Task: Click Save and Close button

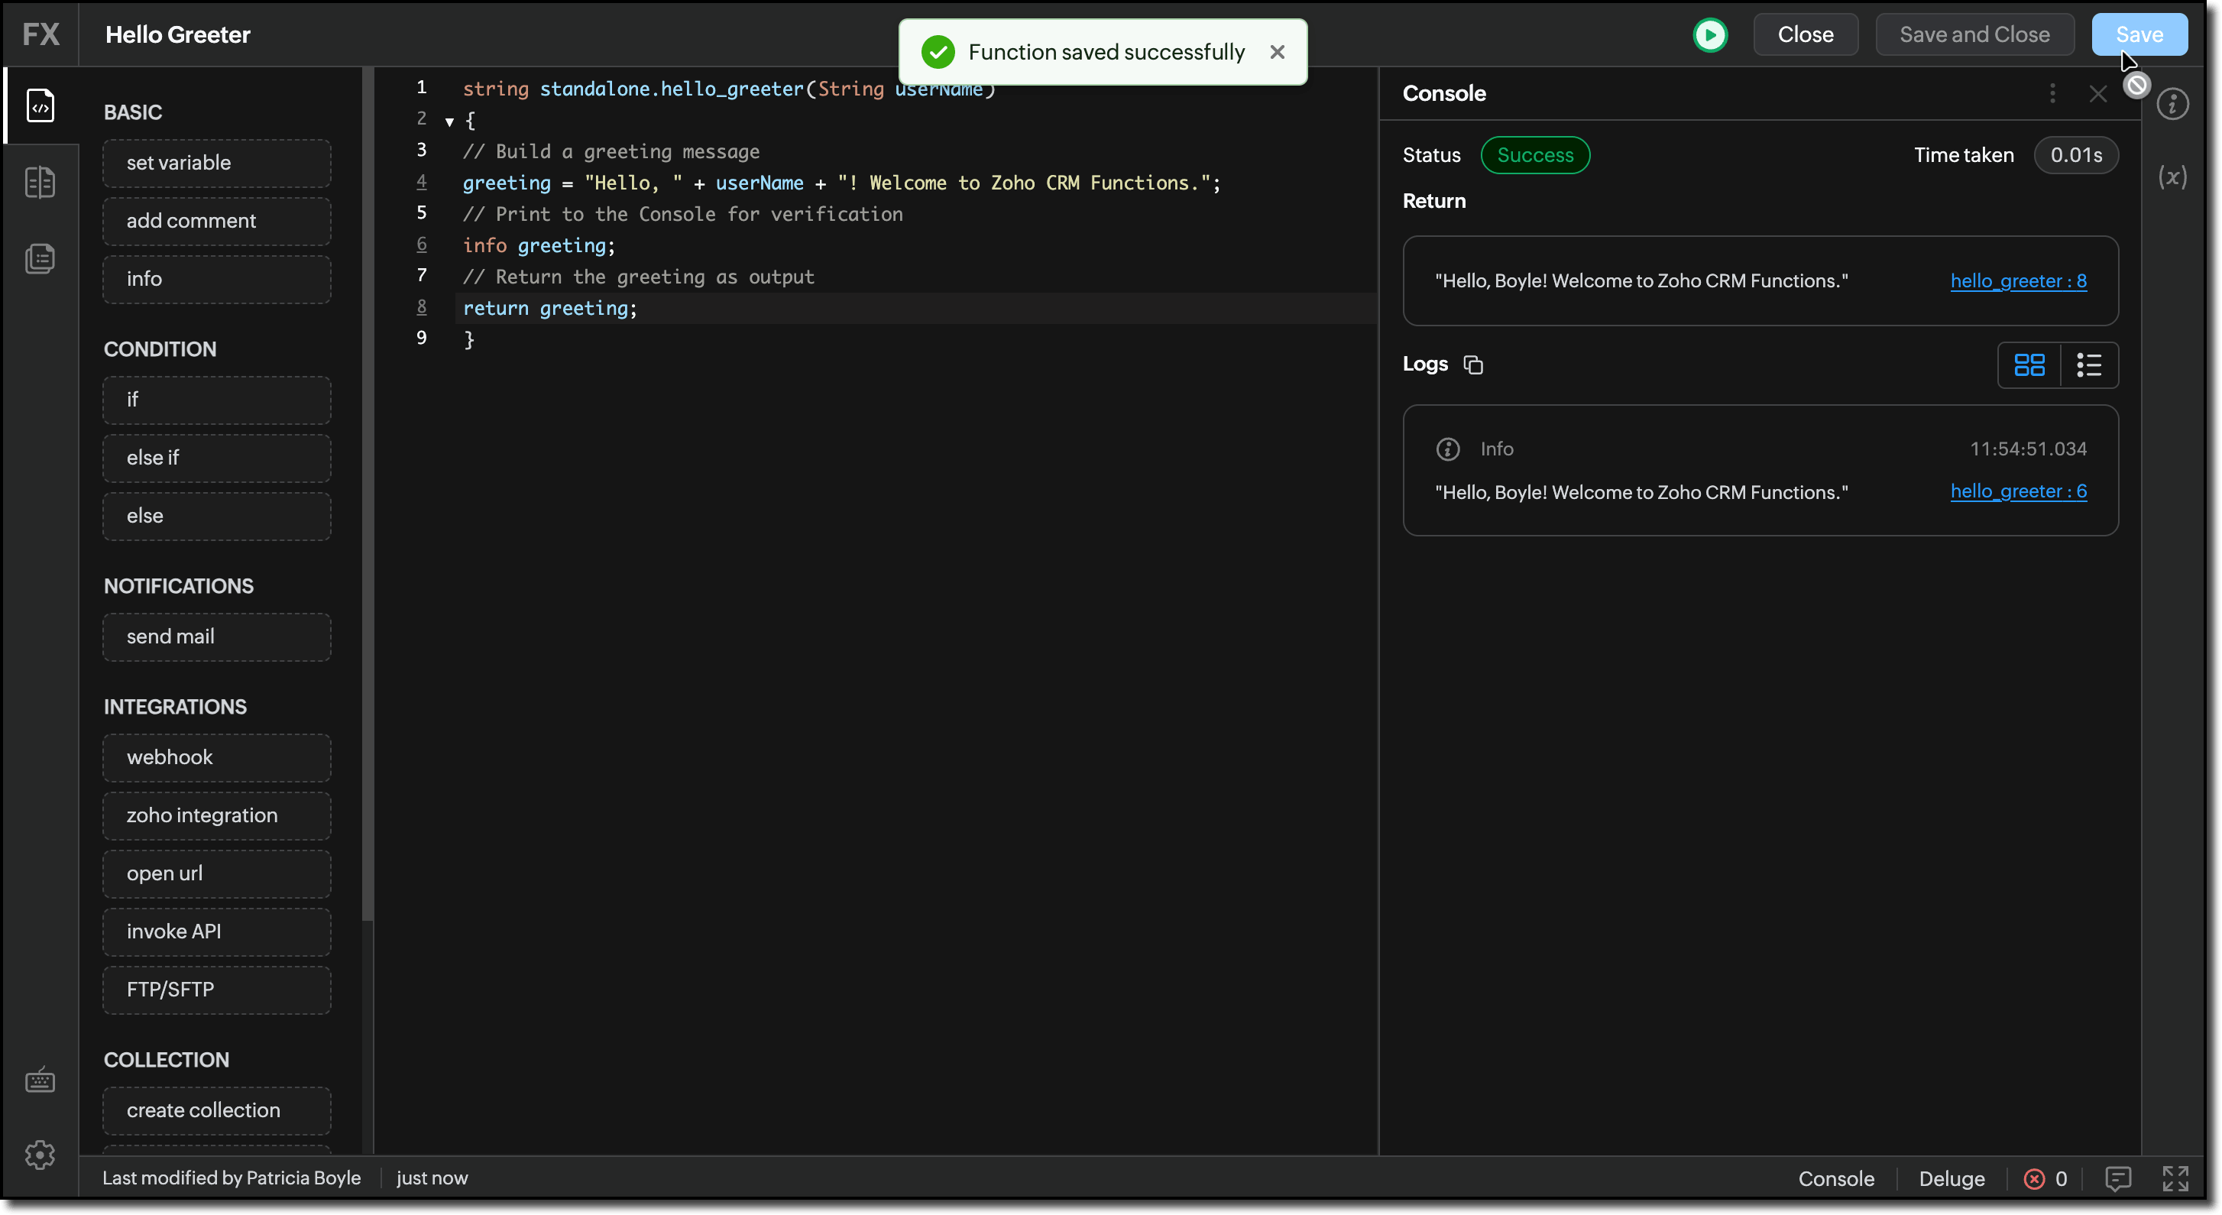Action: click(x=1974, y=34)
